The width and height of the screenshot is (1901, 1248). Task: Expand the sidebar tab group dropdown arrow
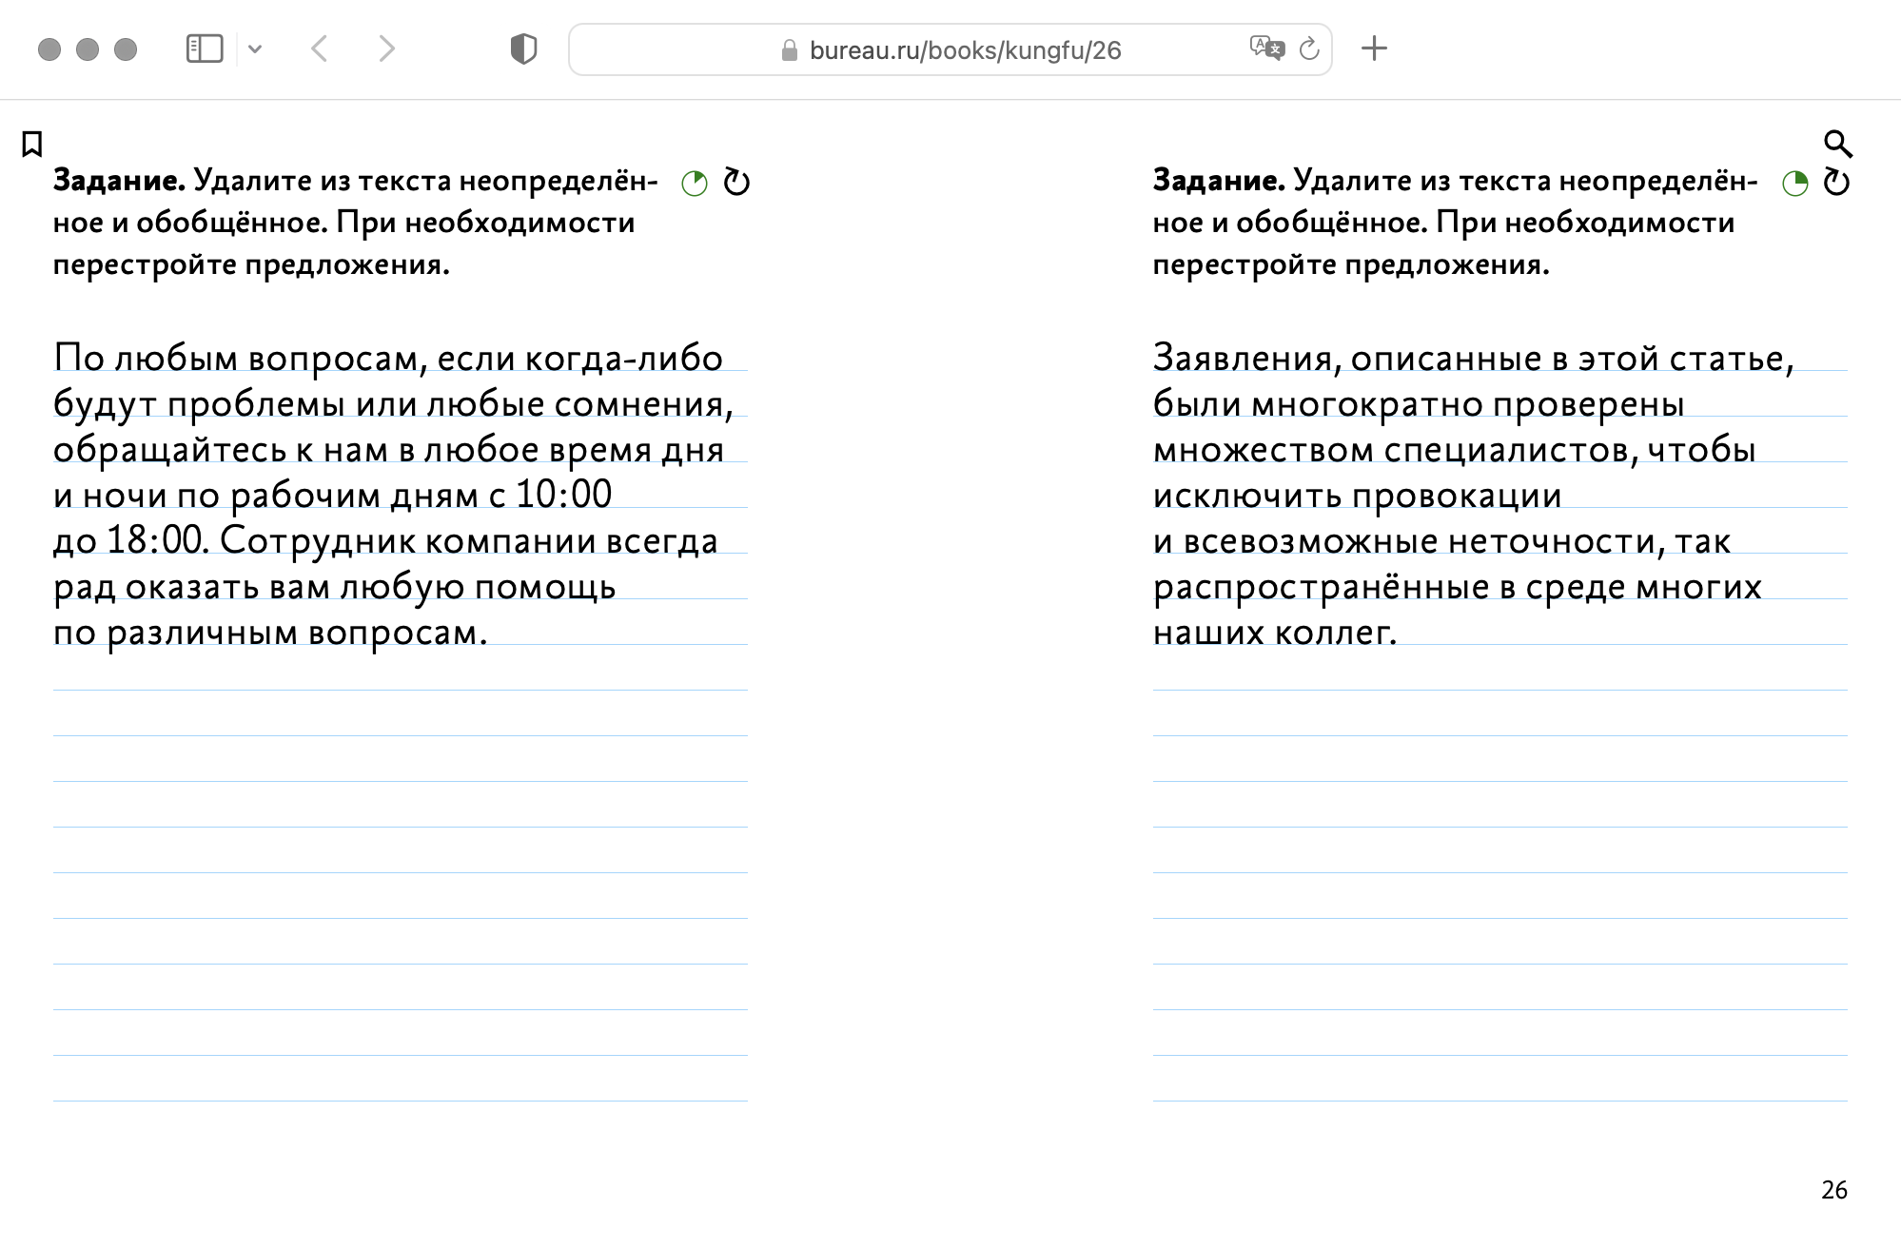[x=255, y=49]
